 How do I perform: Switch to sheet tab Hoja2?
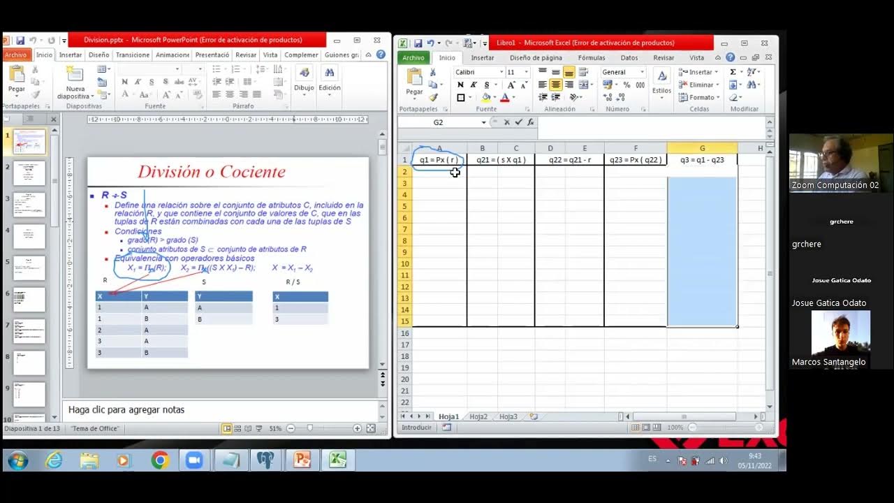[x=478, y=416]
